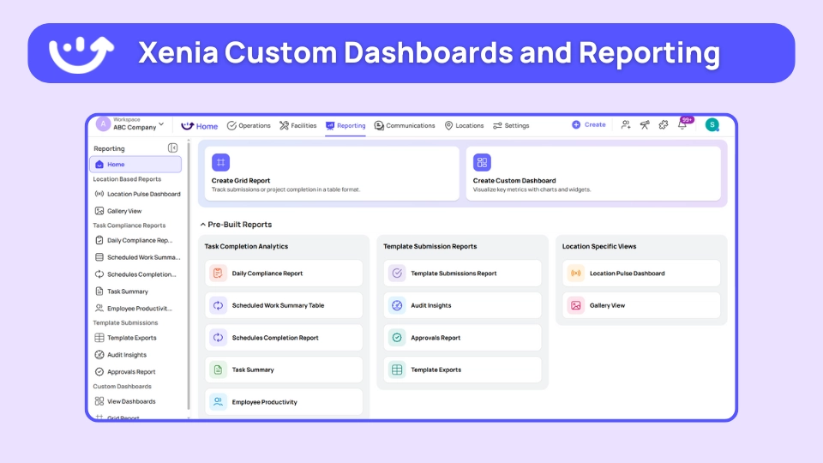823x463 pixels.
Task: Collapse the Reporting sidebar panel
Action: (x=172, y=148)
